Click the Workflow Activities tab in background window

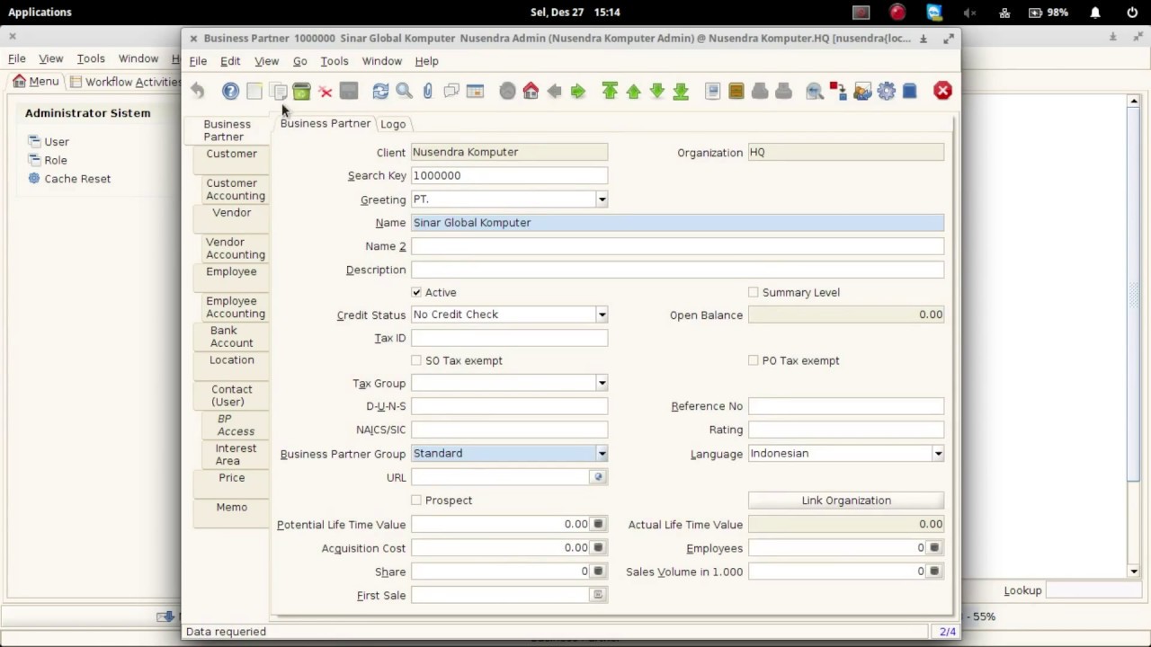point(126,82)
